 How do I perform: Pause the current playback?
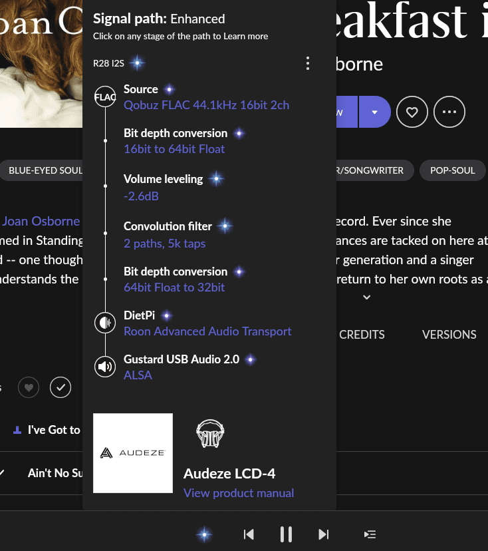(286, 534)
